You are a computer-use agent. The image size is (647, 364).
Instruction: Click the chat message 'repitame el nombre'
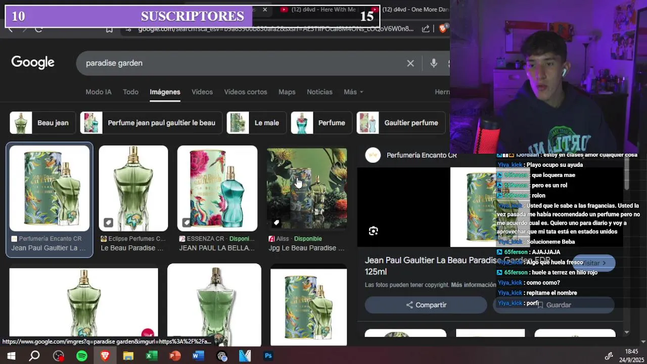[x=552, y=293]
